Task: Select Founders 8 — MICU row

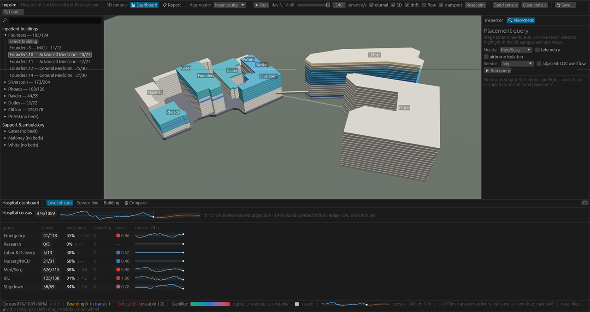Action: (x=35, y=48)
